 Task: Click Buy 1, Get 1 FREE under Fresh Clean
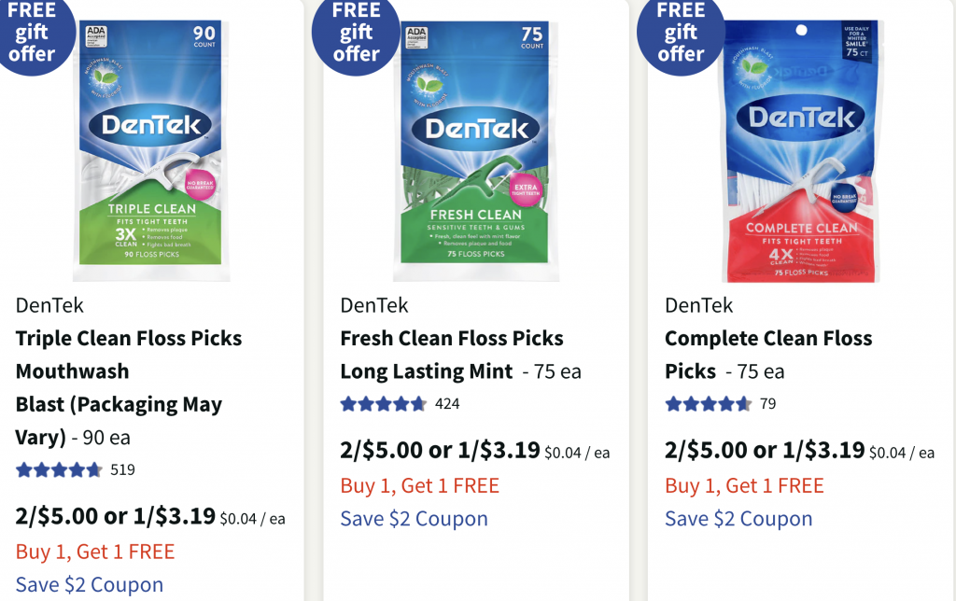(419, 485)
